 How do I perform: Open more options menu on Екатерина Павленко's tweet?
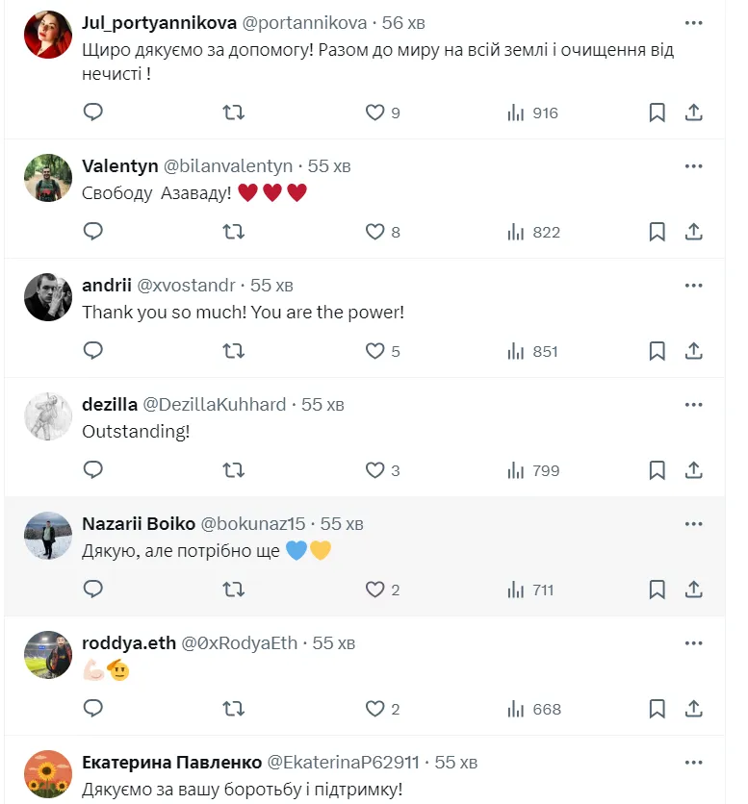[x=693, y=763]
